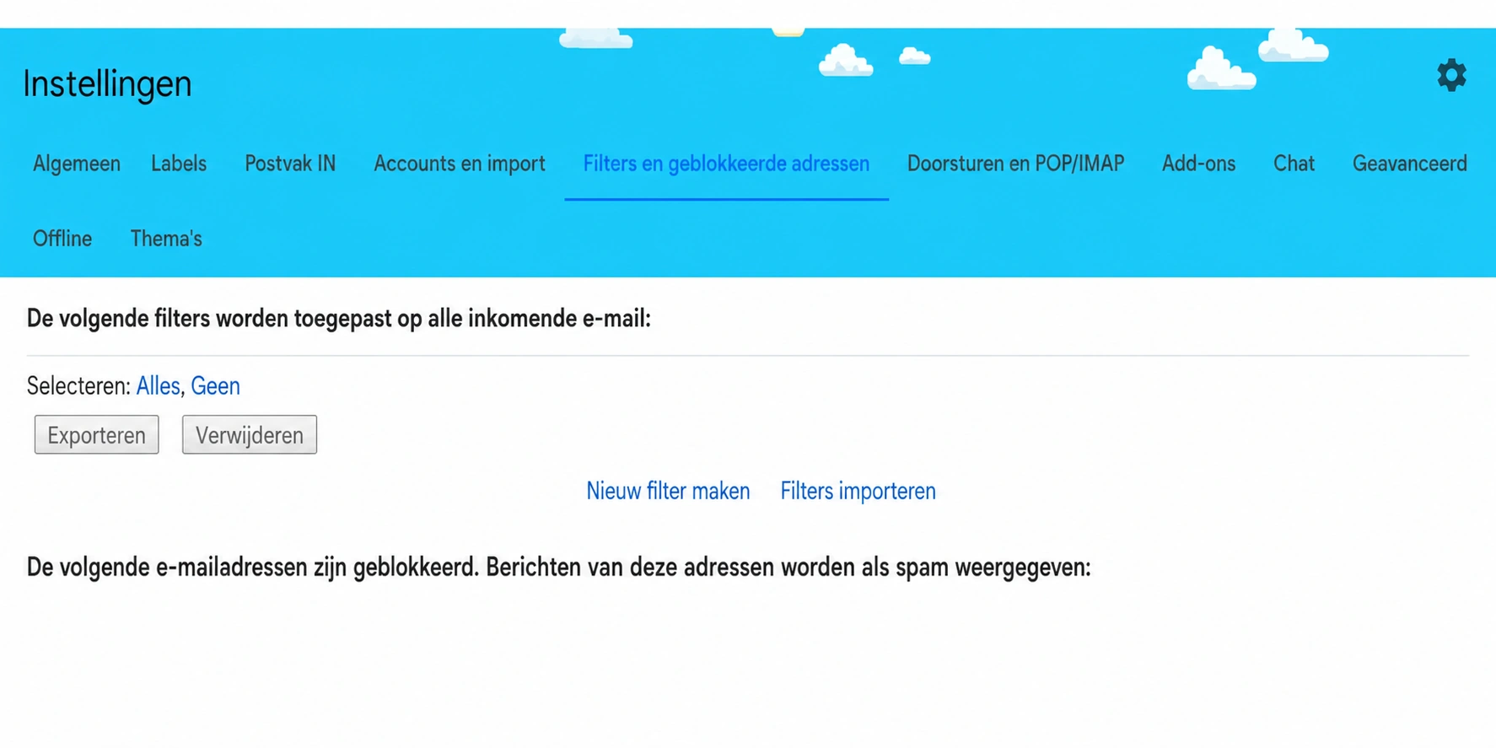
Task: Open Doorsturen en POP/IMAP tab
Action: 1015,164
